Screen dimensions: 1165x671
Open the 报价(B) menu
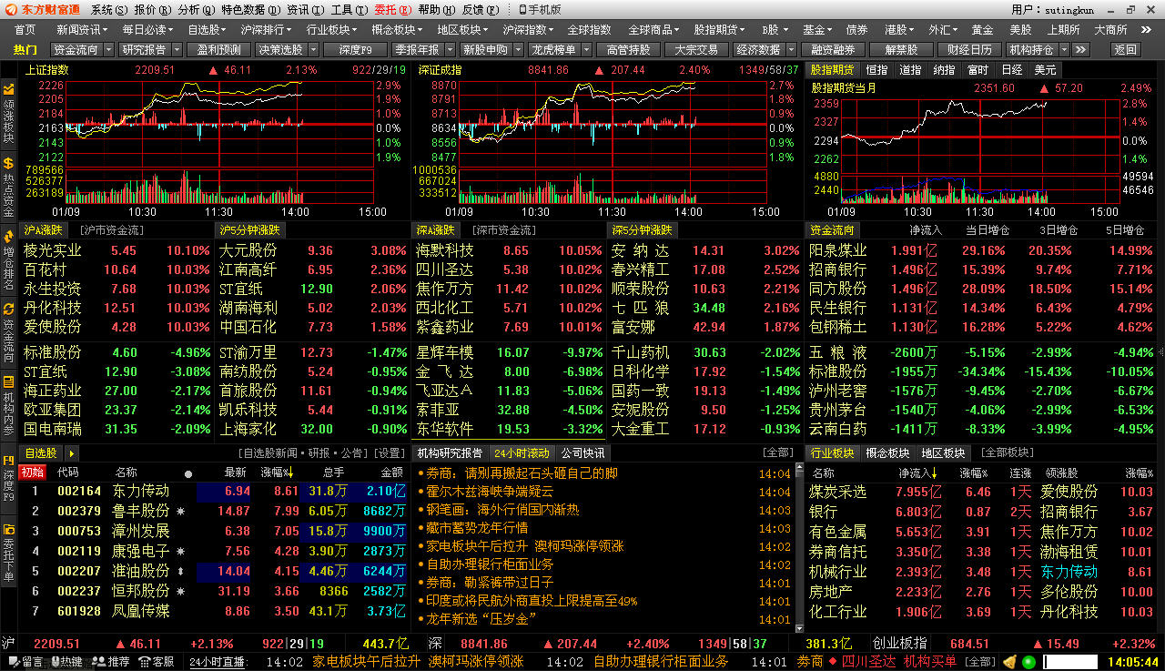152,9
